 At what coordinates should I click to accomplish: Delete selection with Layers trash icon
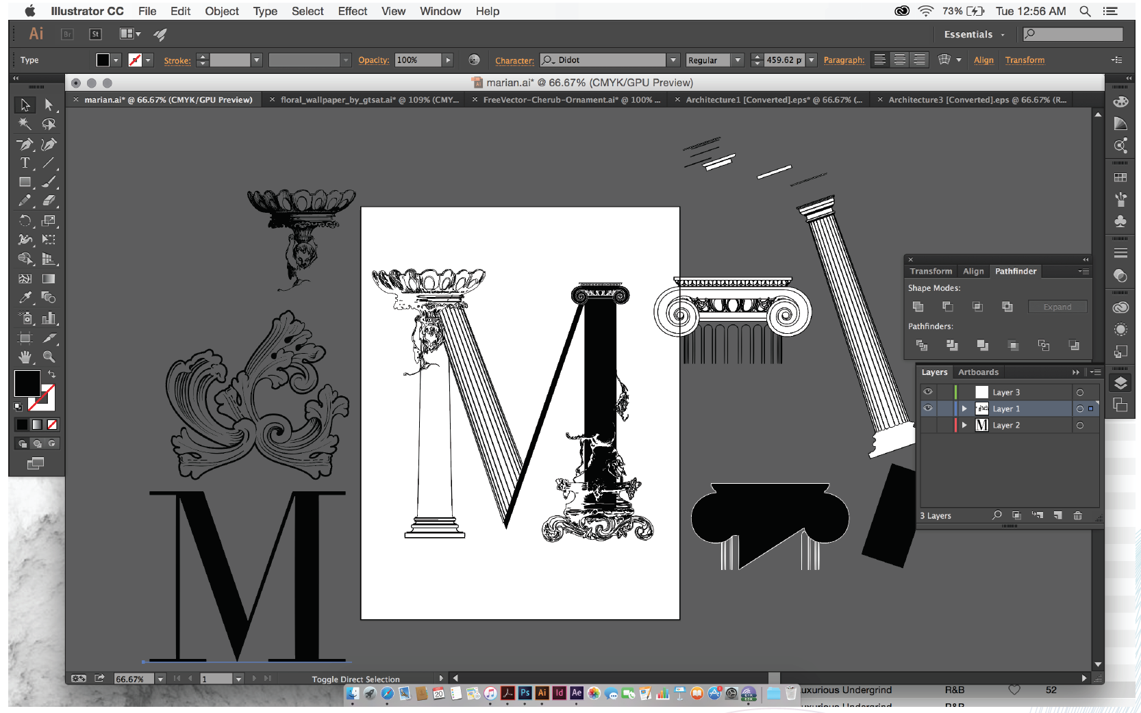(x=1078, y=515)
